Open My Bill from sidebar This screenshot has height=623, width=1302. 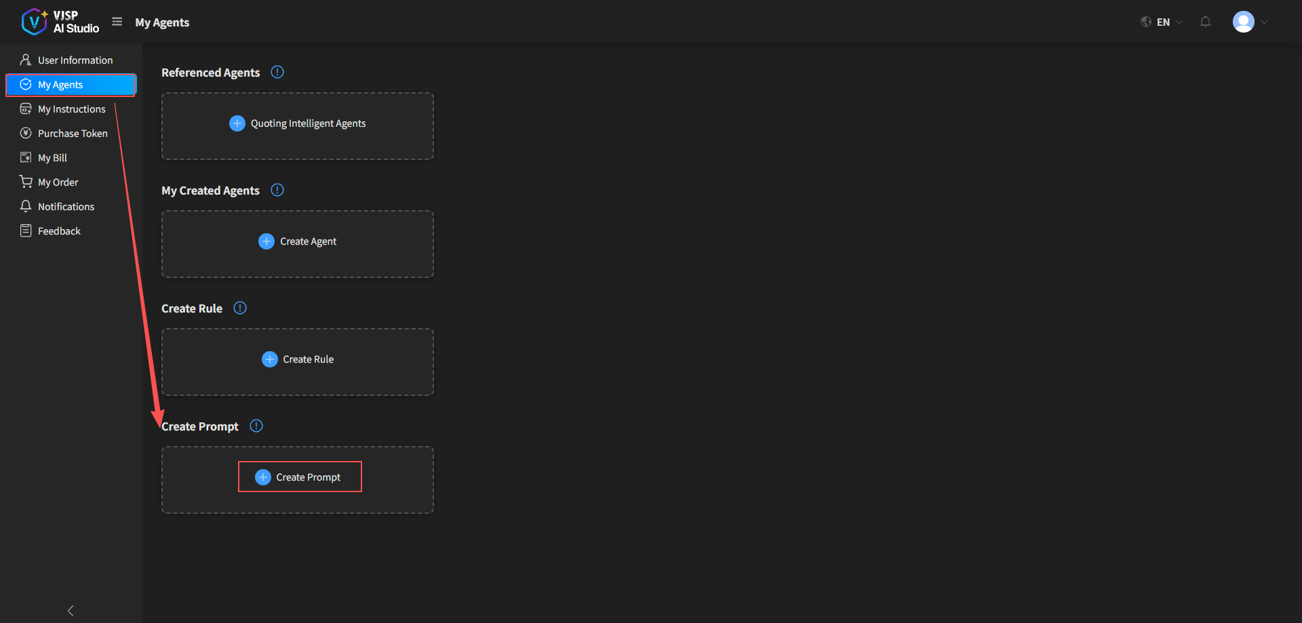52,158
